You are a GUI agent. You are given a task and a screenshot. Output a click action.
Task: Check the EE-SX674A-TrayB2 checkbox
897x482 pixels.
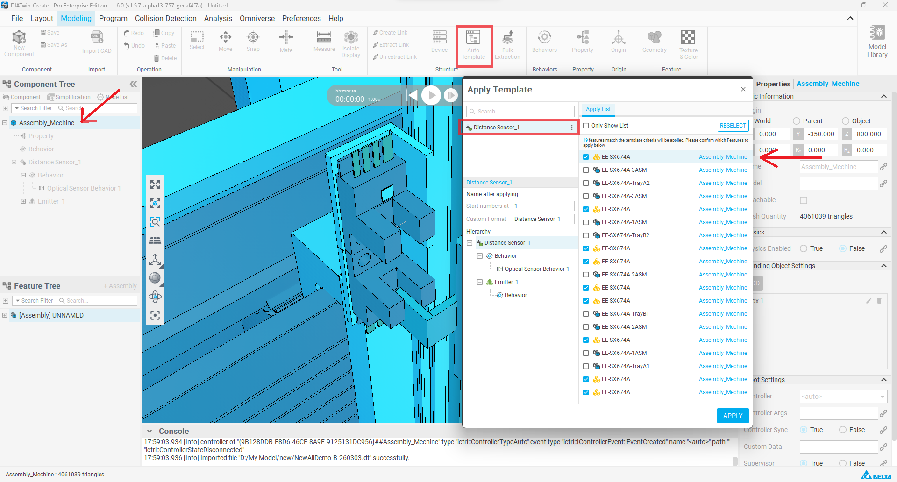pyautogui.click(x=586, y=235)
